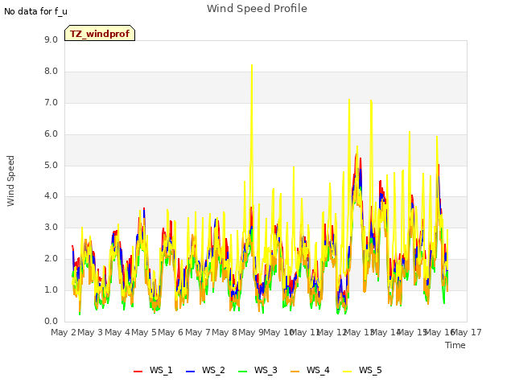Toggle the WS_4 legend label
The image size is (515, 386).
(318, 370)
